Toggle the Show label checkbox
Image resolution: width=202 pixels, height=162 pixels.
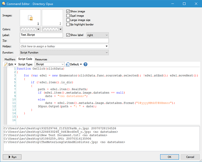click(x=68, y=35)
